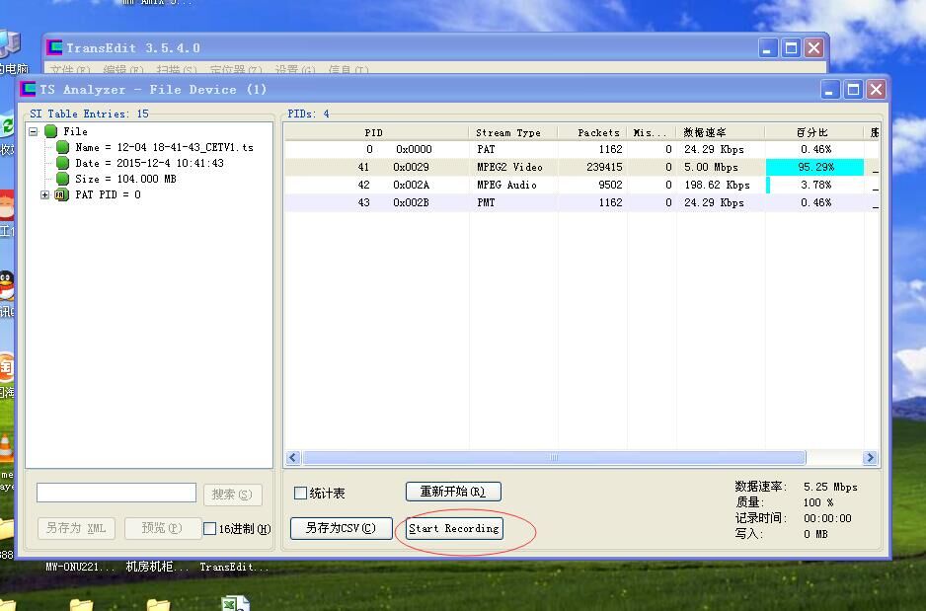This screenshot has width=926, height=611.
Task: Click packet count 239415
Action: 604,167
